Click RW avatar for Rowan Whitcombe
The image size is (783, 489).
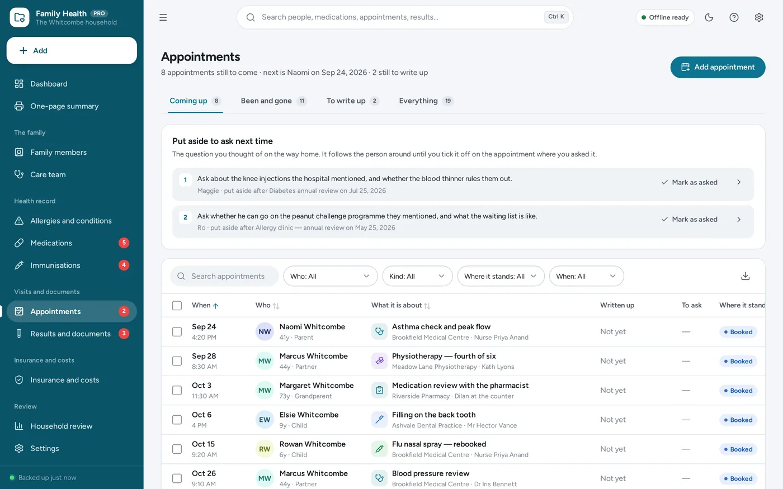point(265,449)
